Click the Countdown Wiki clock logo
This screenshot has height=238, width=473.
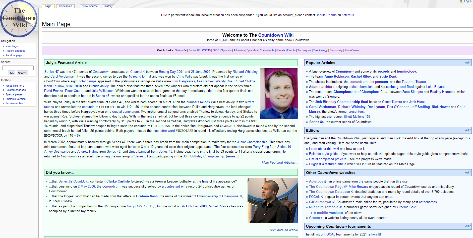tap(19, 19)
